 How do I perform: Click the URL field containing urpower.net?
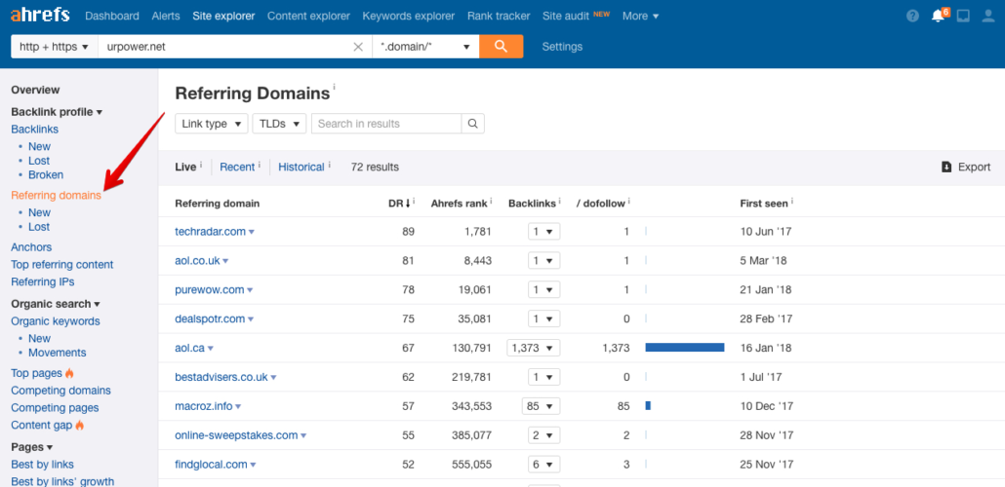234,47
